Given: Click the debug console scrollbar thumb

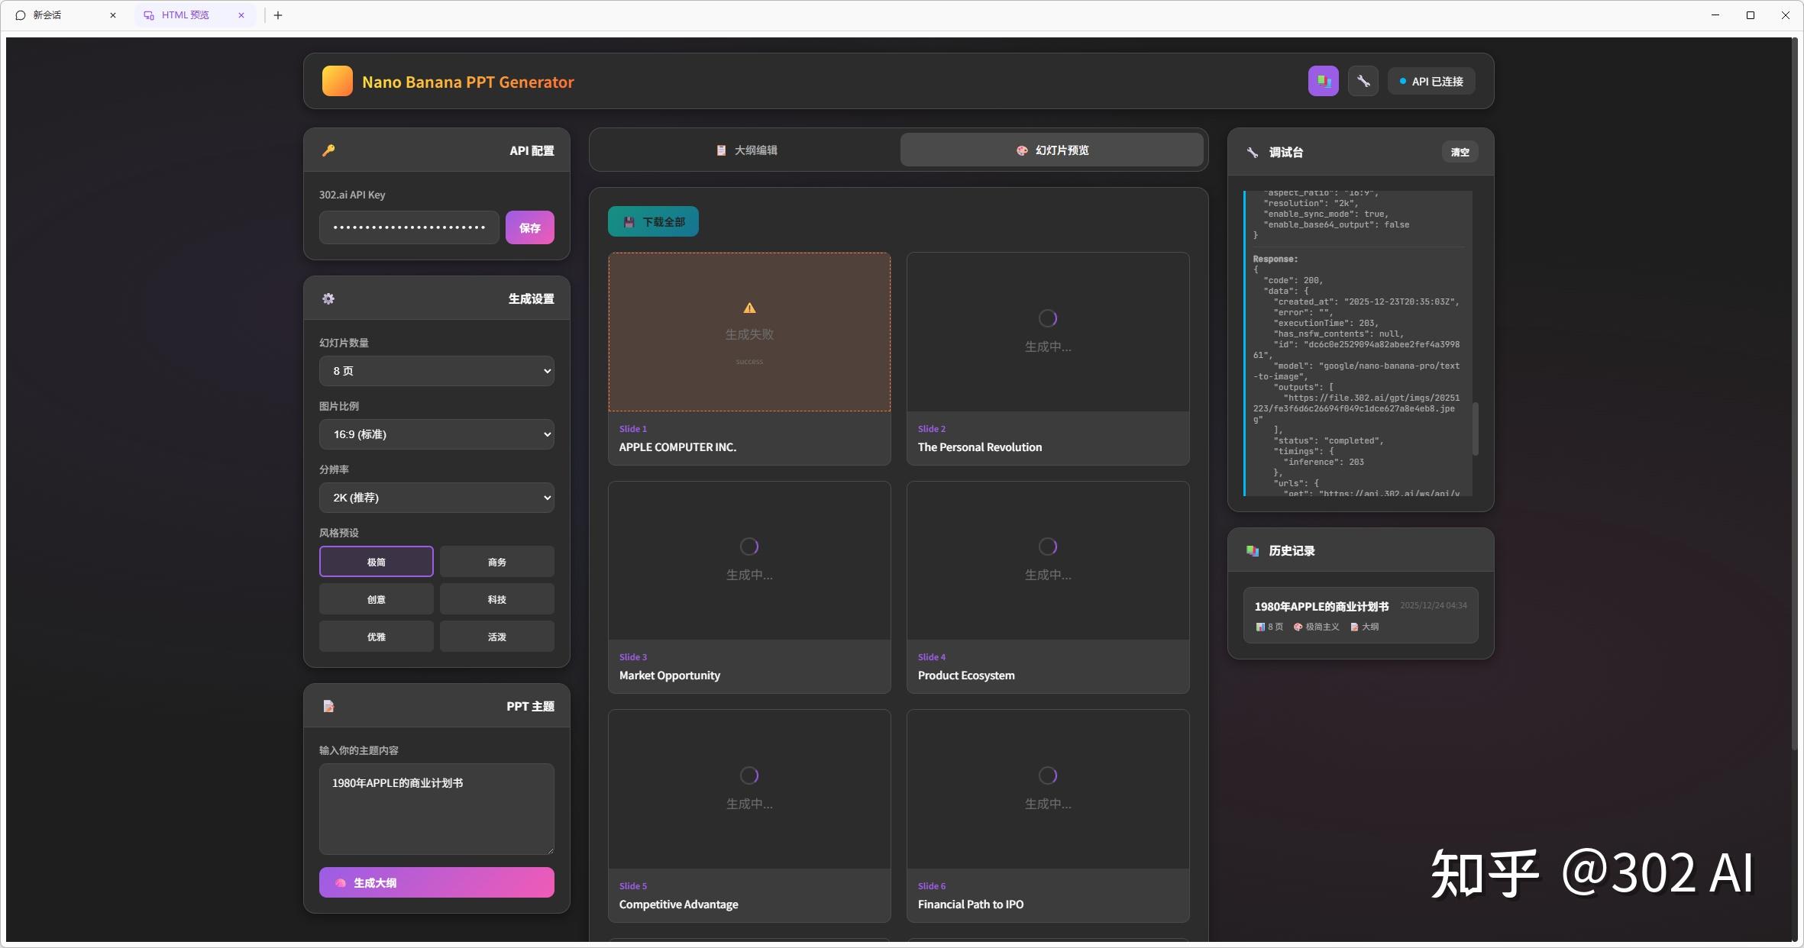Looking at the screenshot, I should point(1475,428).
